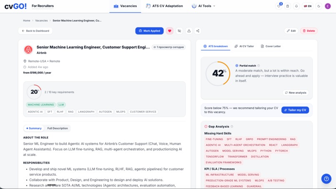Click the 42% match score ring
336x189 pixels.
click(x=218, y=74)
